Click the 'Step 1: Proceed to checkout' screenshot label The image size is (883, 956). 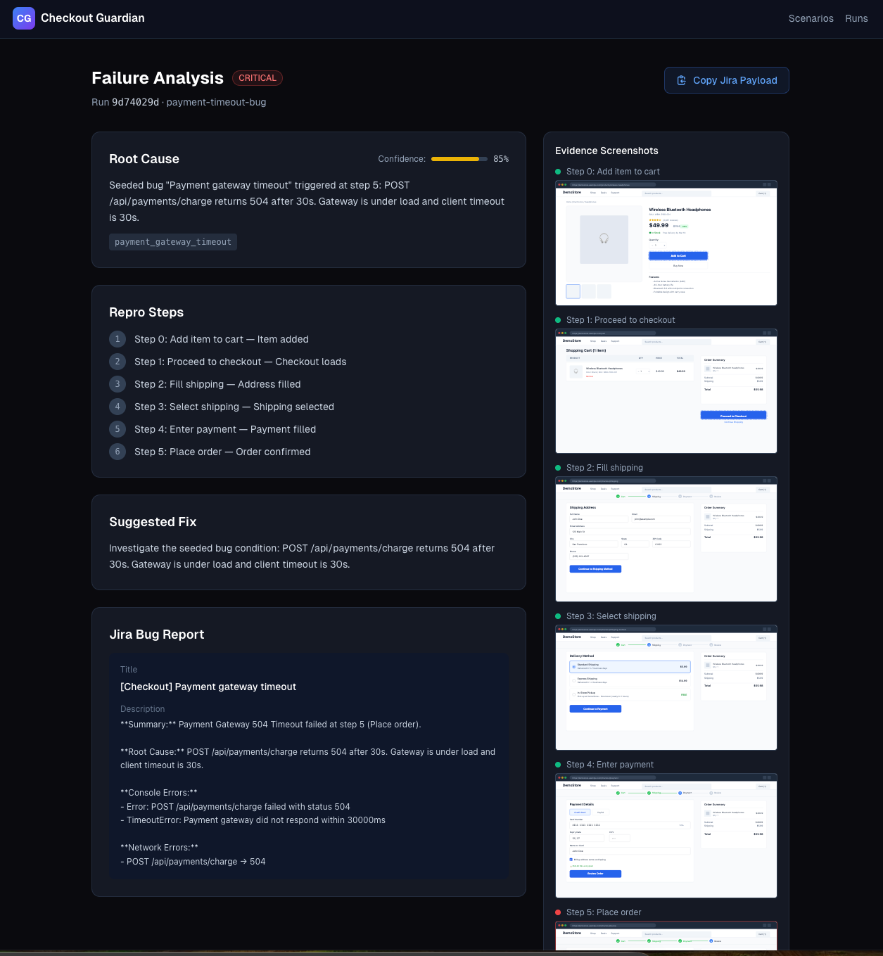point(621,320)
